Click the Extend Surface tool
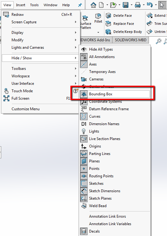167x236 pixels. click(157, 16)
